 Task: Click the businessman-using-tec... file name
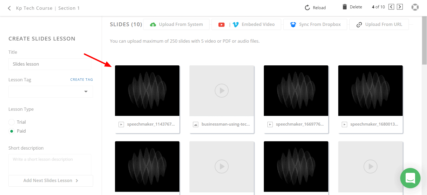coord(226,124)
